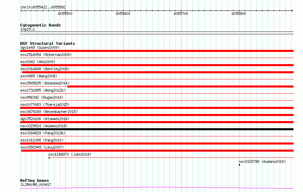Select nsv1073083 (Thareja2015) label
Viewport: 303px width, 192px height.
coord(45,104)
